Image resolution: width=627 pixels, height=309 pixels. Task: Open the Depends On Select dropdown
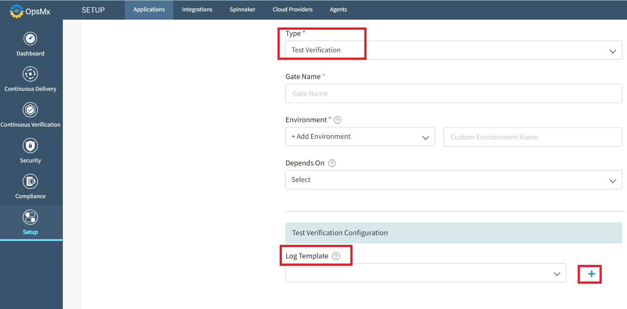tap(454, 180)
